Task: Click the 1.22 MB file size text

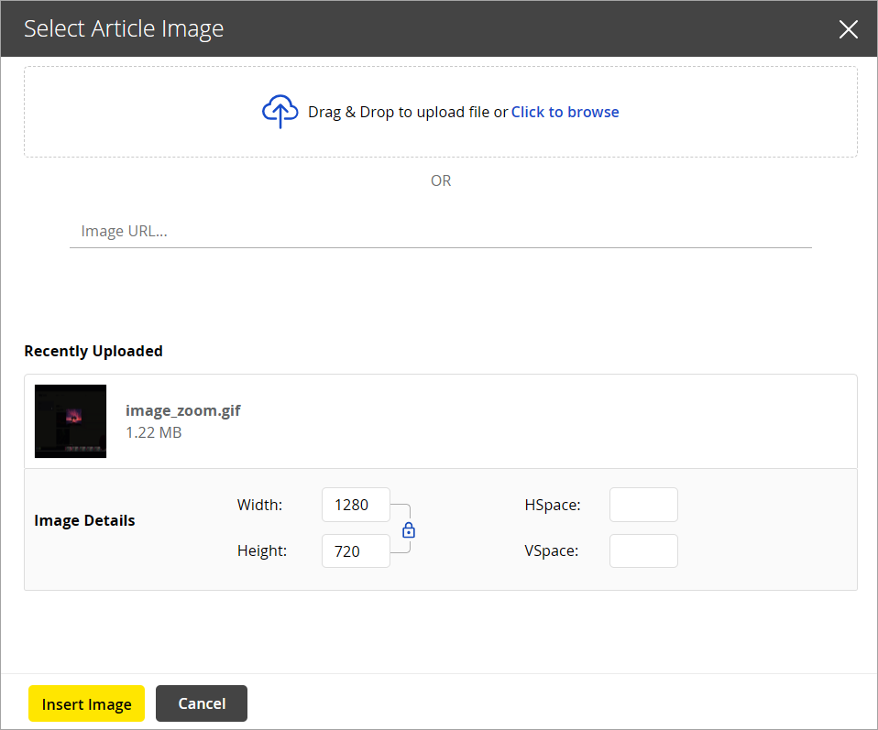Action: pyautogui.click(x=152, y=431)
